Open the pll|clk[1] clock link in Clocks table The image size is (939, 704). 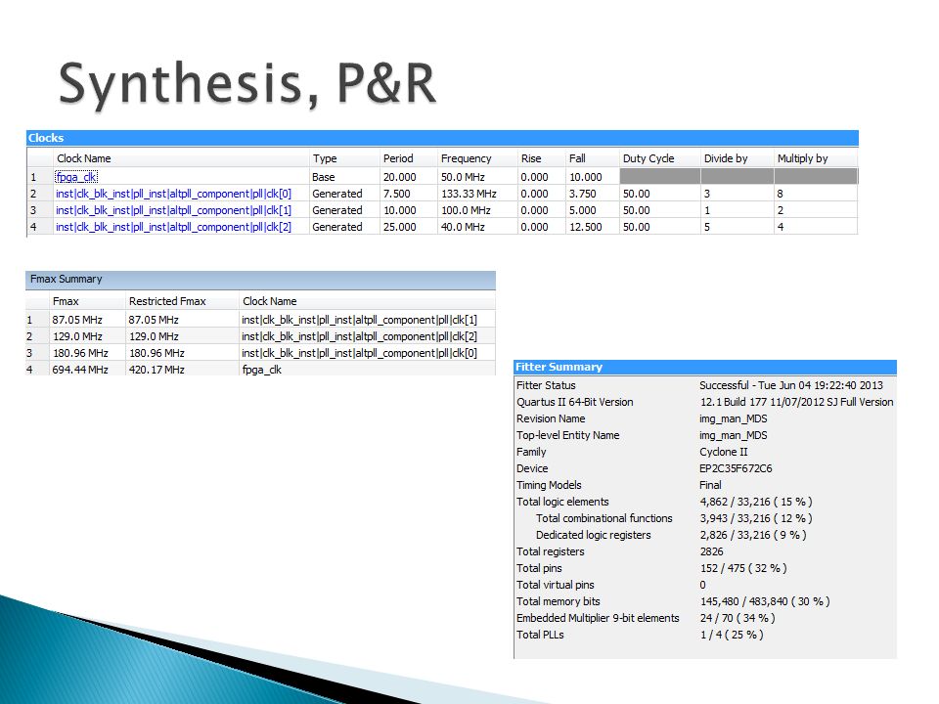coord(174,211)
